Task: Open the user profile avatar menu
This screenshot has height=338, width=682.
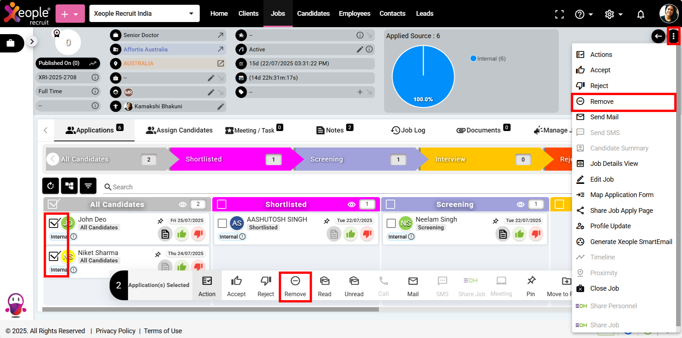Action: (x=669, y=14)
